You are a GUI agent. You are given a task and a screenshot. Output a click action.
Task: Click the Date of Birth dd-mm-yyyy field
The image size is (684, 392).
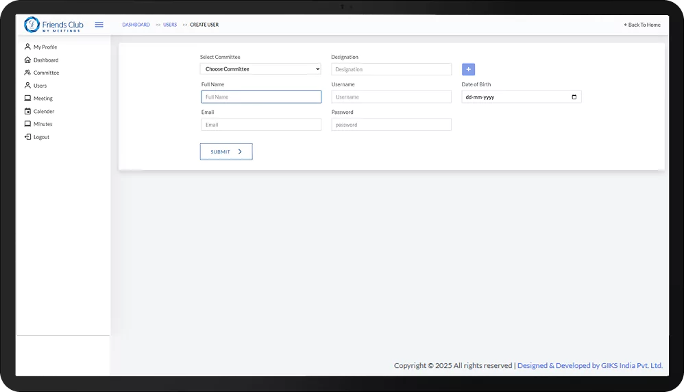[x=522, y=97]
